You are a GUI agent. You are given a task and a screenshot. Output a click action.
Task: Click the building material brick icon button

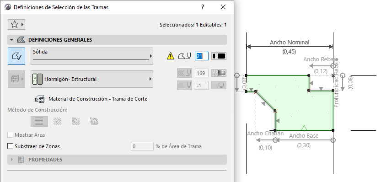point(16,79)
